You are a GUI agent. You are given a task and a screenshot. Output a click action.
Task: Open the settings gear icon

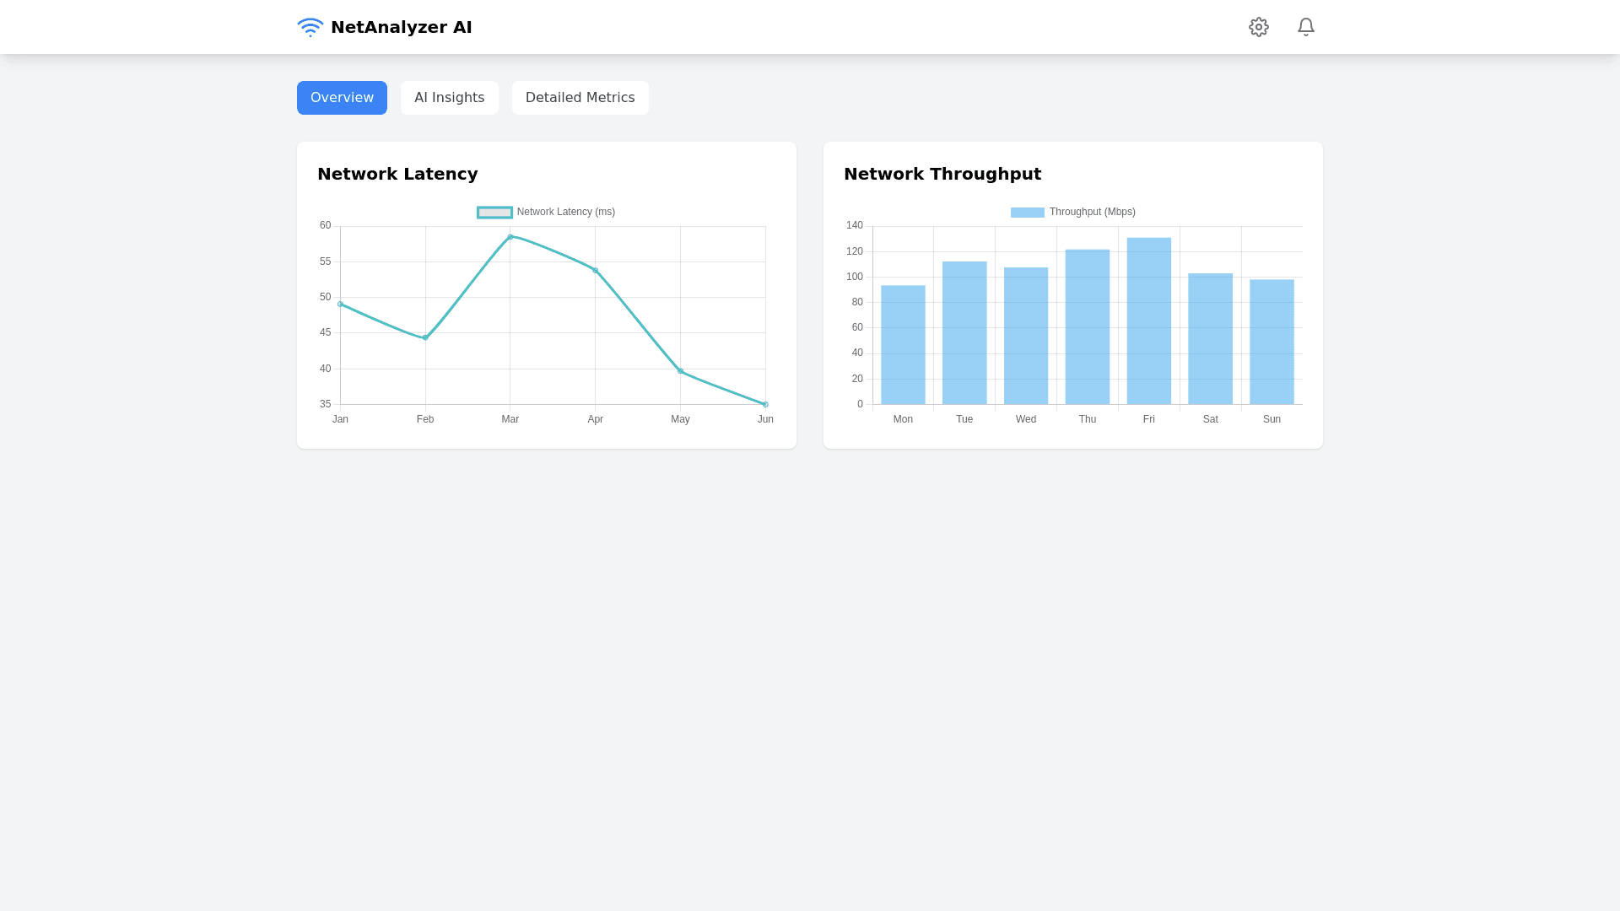[x=1258, y=27]
